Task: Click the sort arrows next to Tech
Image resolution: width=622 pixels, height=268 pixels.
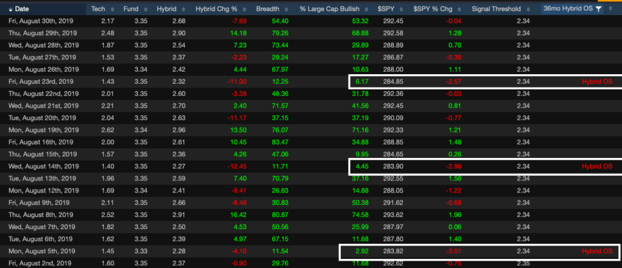Action: point(112,9)
